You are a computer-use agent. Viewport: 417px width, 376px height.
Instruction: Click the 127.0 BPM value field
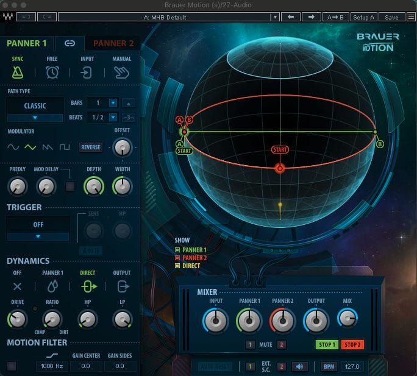click(x=352, y=366)
